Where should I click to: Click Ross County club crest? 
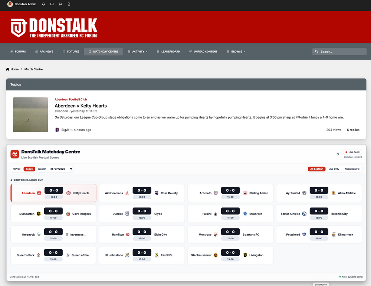(157, 193)
